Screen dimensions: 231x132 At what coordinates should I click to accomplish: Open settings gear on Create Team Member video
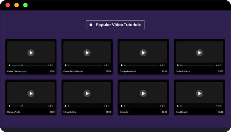click(x=106, y=65)
